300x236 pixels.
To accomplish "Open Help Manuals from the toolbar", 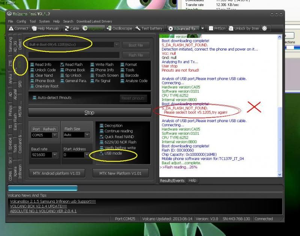I will click(x=45, y=28).
